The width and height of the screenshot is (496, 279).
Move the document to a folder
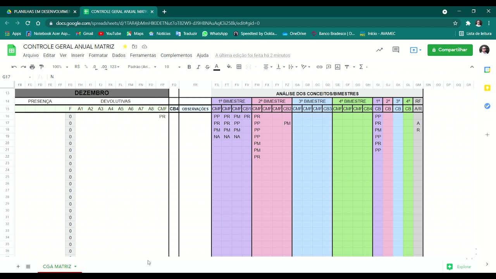(x=134, y=46)
